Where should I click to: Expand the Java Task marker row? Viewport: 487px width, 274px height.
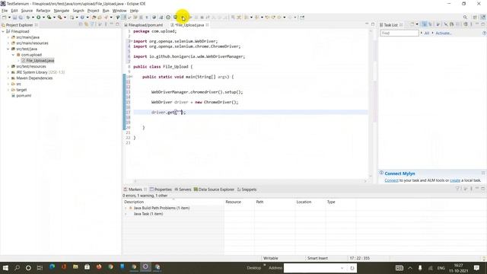(126, 214)
